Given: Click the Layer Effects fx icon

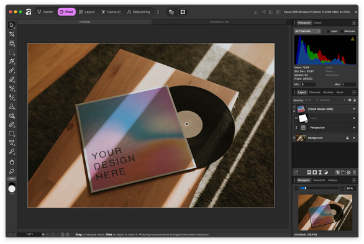Looking at the screenshot, I should point(309,173).
